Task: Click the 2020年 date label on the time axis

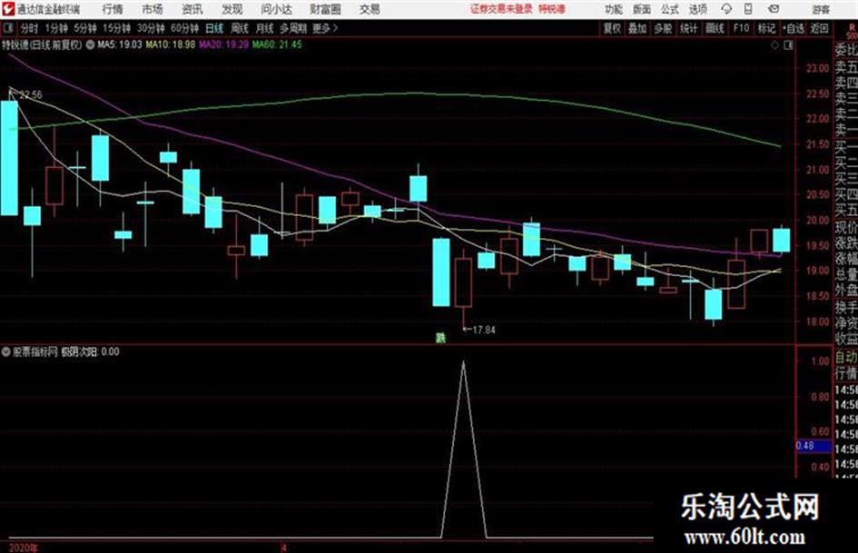Action: (24, 548)
